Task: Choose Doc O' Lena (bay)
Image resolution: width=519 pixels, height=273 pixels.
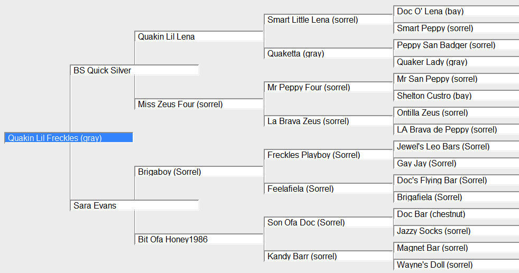Action: coord(456,11)
